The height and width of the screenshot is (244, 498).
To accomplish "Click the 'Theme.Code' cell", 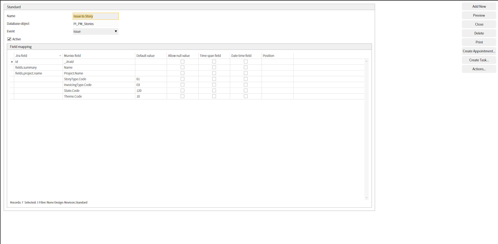I will click(x=99, y=97).
